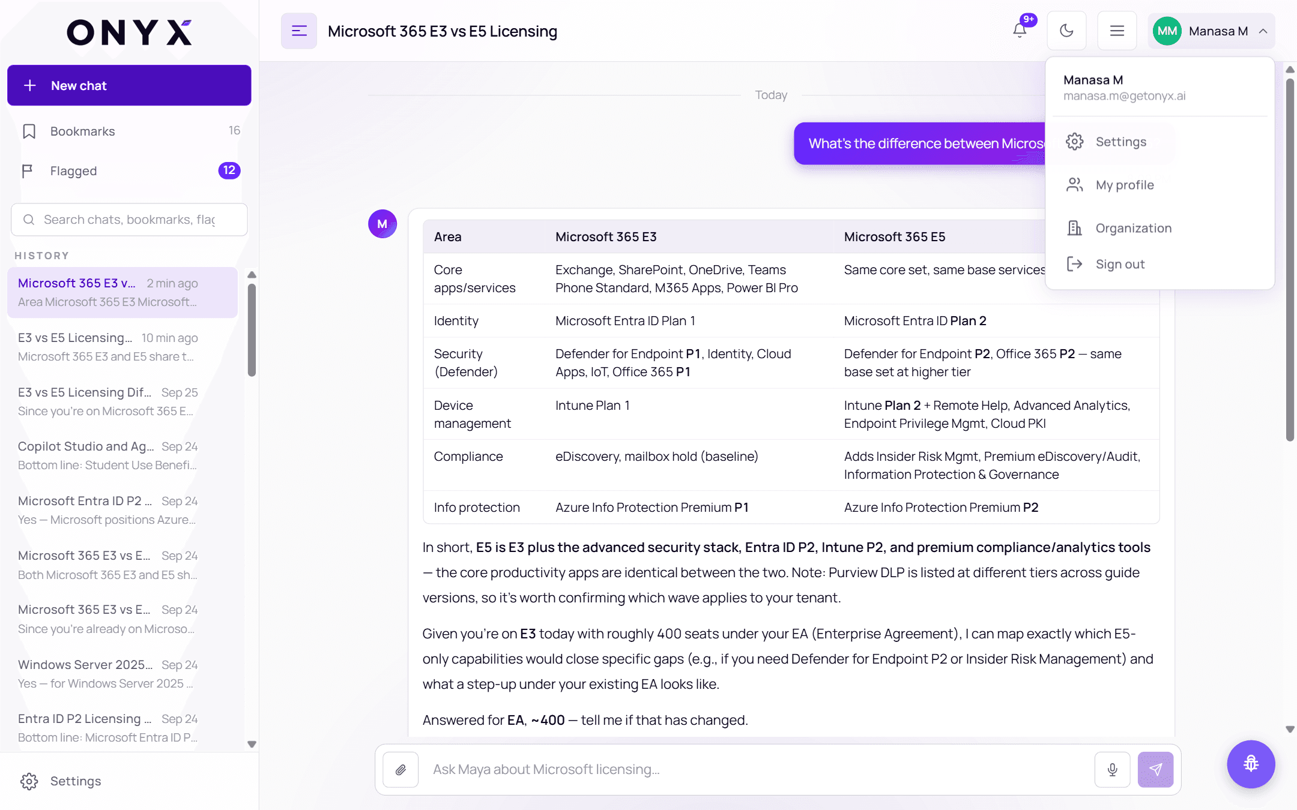The image size is (1297, 810).
Task: Click the floating purple assistant button
Action: click(x=1251, y=764)
